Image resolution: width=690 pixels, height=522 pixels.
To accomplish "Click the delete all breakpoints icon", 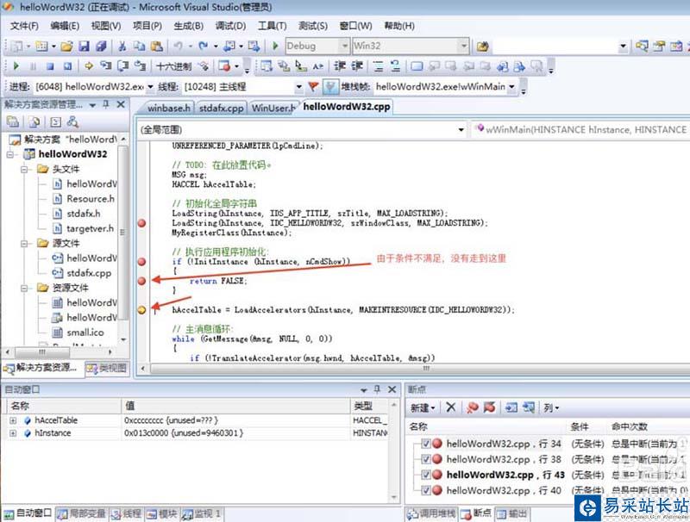I will 472,407.
